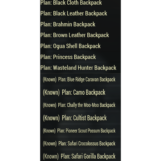Screen dimensions: 161x161
Task: Click the (Known) tag beside Cultist Backpack
Action: coord(51,118)
